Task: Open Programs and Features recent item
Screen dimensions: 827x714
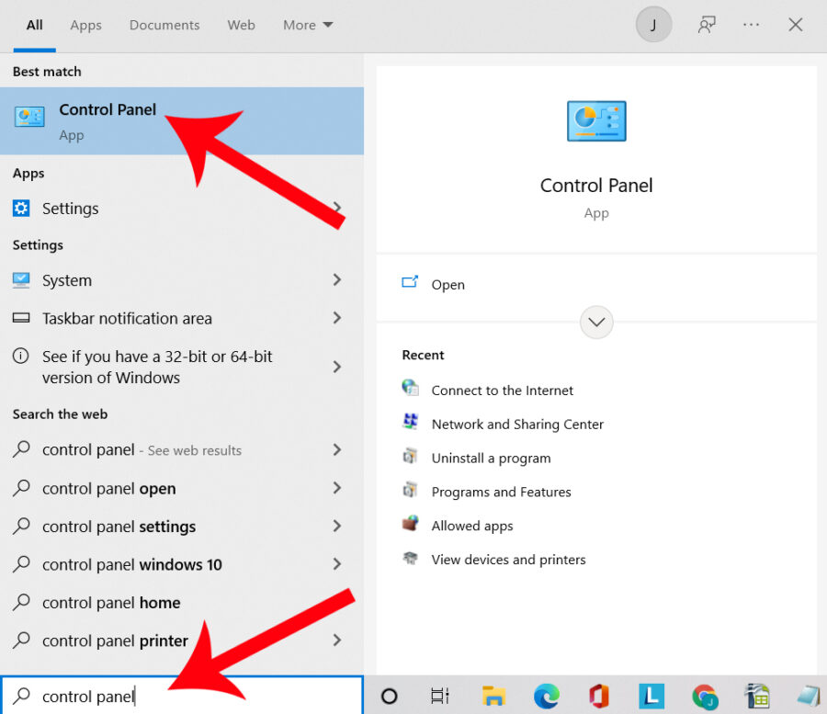Action: (501, 492)
